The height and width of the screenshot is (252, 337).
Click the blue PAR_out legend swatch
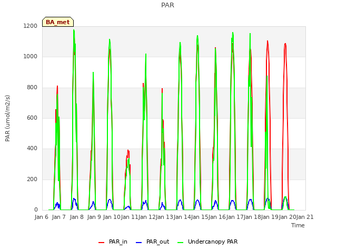tap(139, 243)
